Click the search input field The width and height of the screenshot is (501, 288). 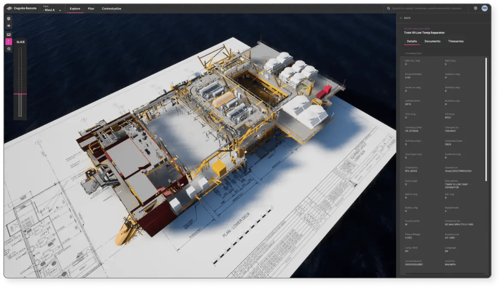(428, 8)
